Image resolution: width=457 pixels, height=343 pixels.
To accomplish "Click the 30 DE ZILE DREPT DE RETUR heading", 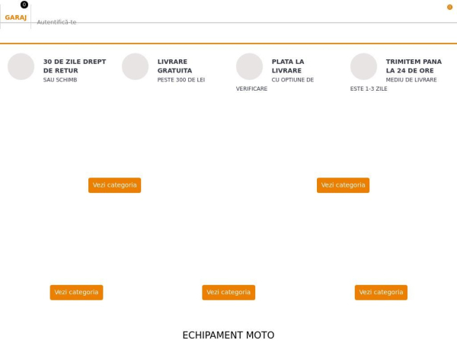I will click(x=75, y=66).
